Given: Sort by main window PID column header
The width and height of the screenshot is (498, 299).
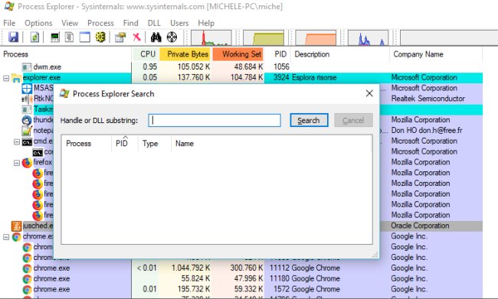Looking at the screenshot, I should 277,54.
